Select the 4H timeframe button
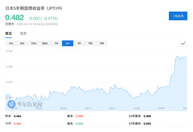The height and width of the screenshot is (132, 193). tap(68, 43)
